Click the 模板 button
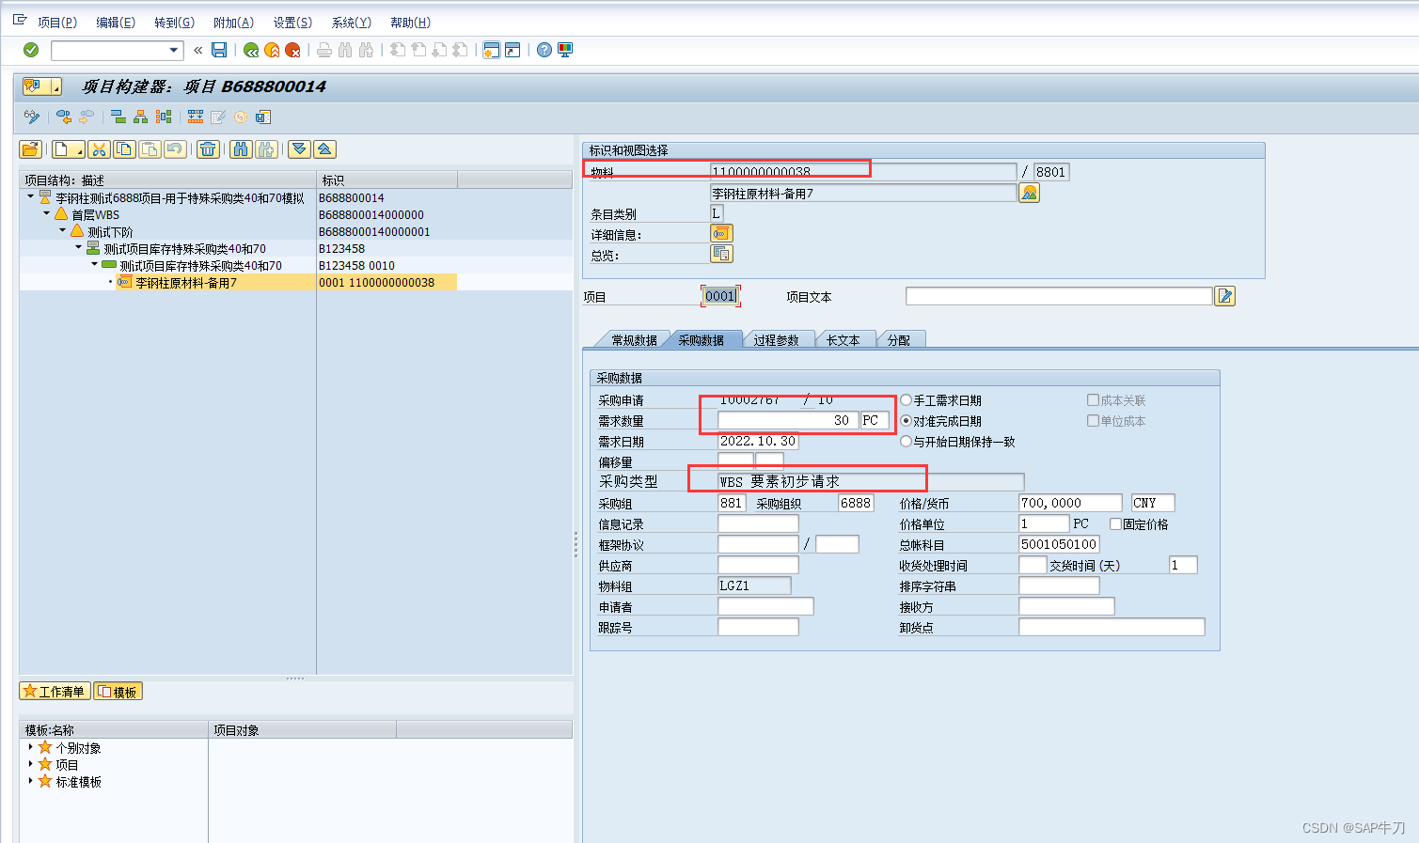 click(x=118, y=692)
